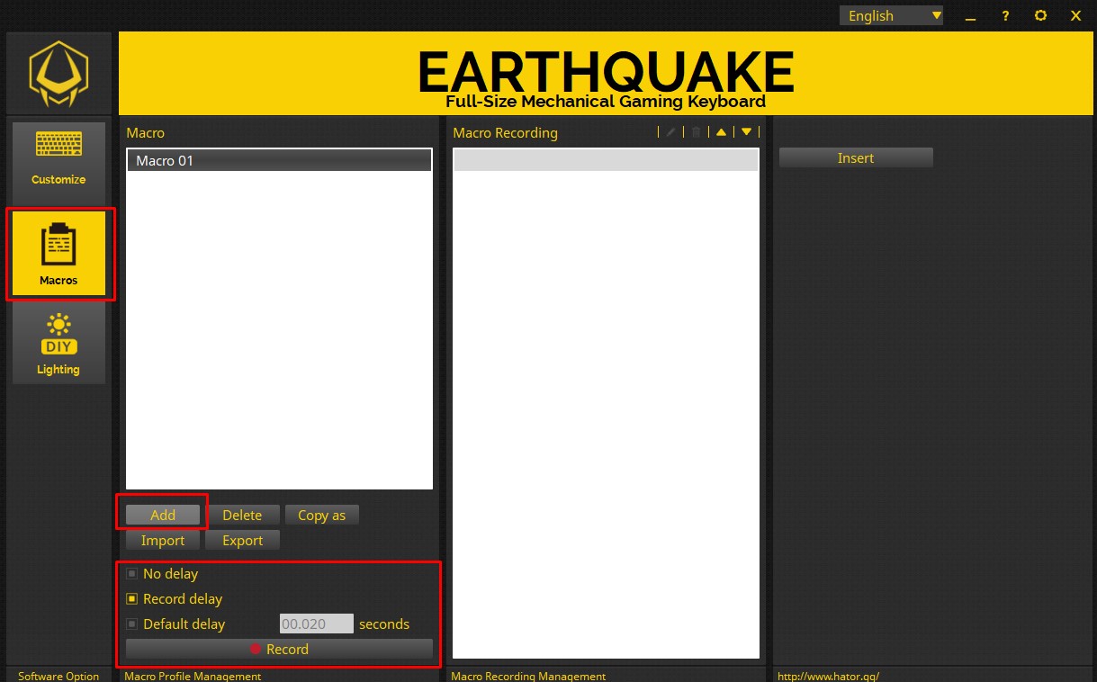The height and width of the screenshot is (682, 1097).
Task: Open the English language dropdown
Action: (891, 15)
